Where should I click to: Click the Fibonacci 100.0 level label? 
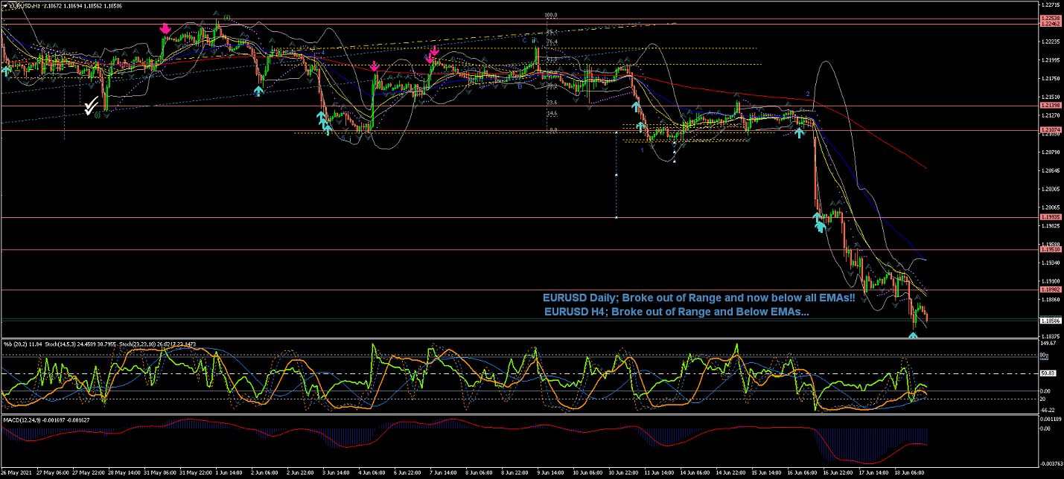[551, 15]
